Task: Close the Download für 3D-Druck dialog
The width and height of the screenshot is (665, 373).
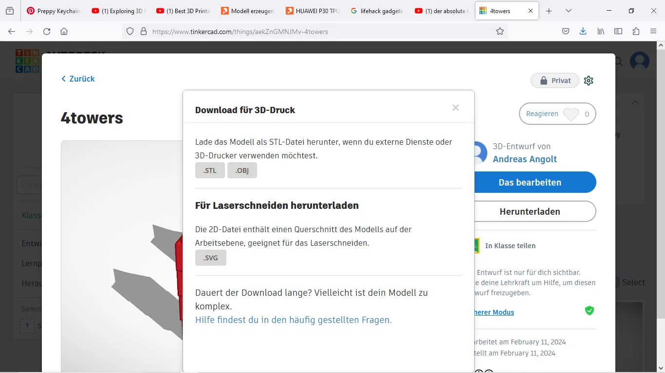Action: [x=456, y=108]
